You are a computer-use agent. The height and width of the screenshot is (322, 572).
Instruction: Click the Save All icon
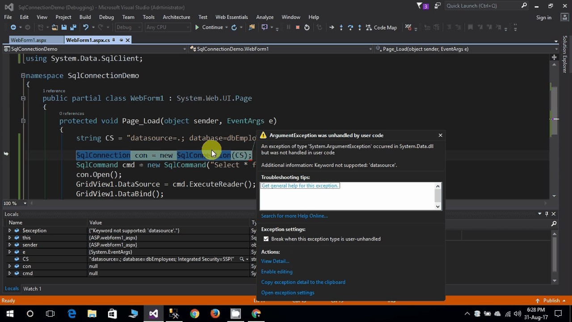[x=72, y=27]
